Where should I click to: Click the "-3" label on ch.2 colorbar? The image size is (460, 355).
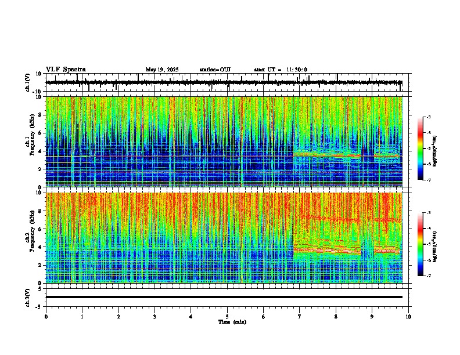click(428, 213)
